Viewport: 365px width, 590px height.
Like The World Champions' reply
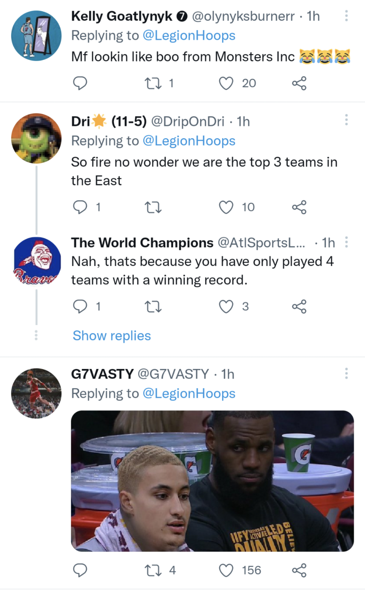[226, 307]
